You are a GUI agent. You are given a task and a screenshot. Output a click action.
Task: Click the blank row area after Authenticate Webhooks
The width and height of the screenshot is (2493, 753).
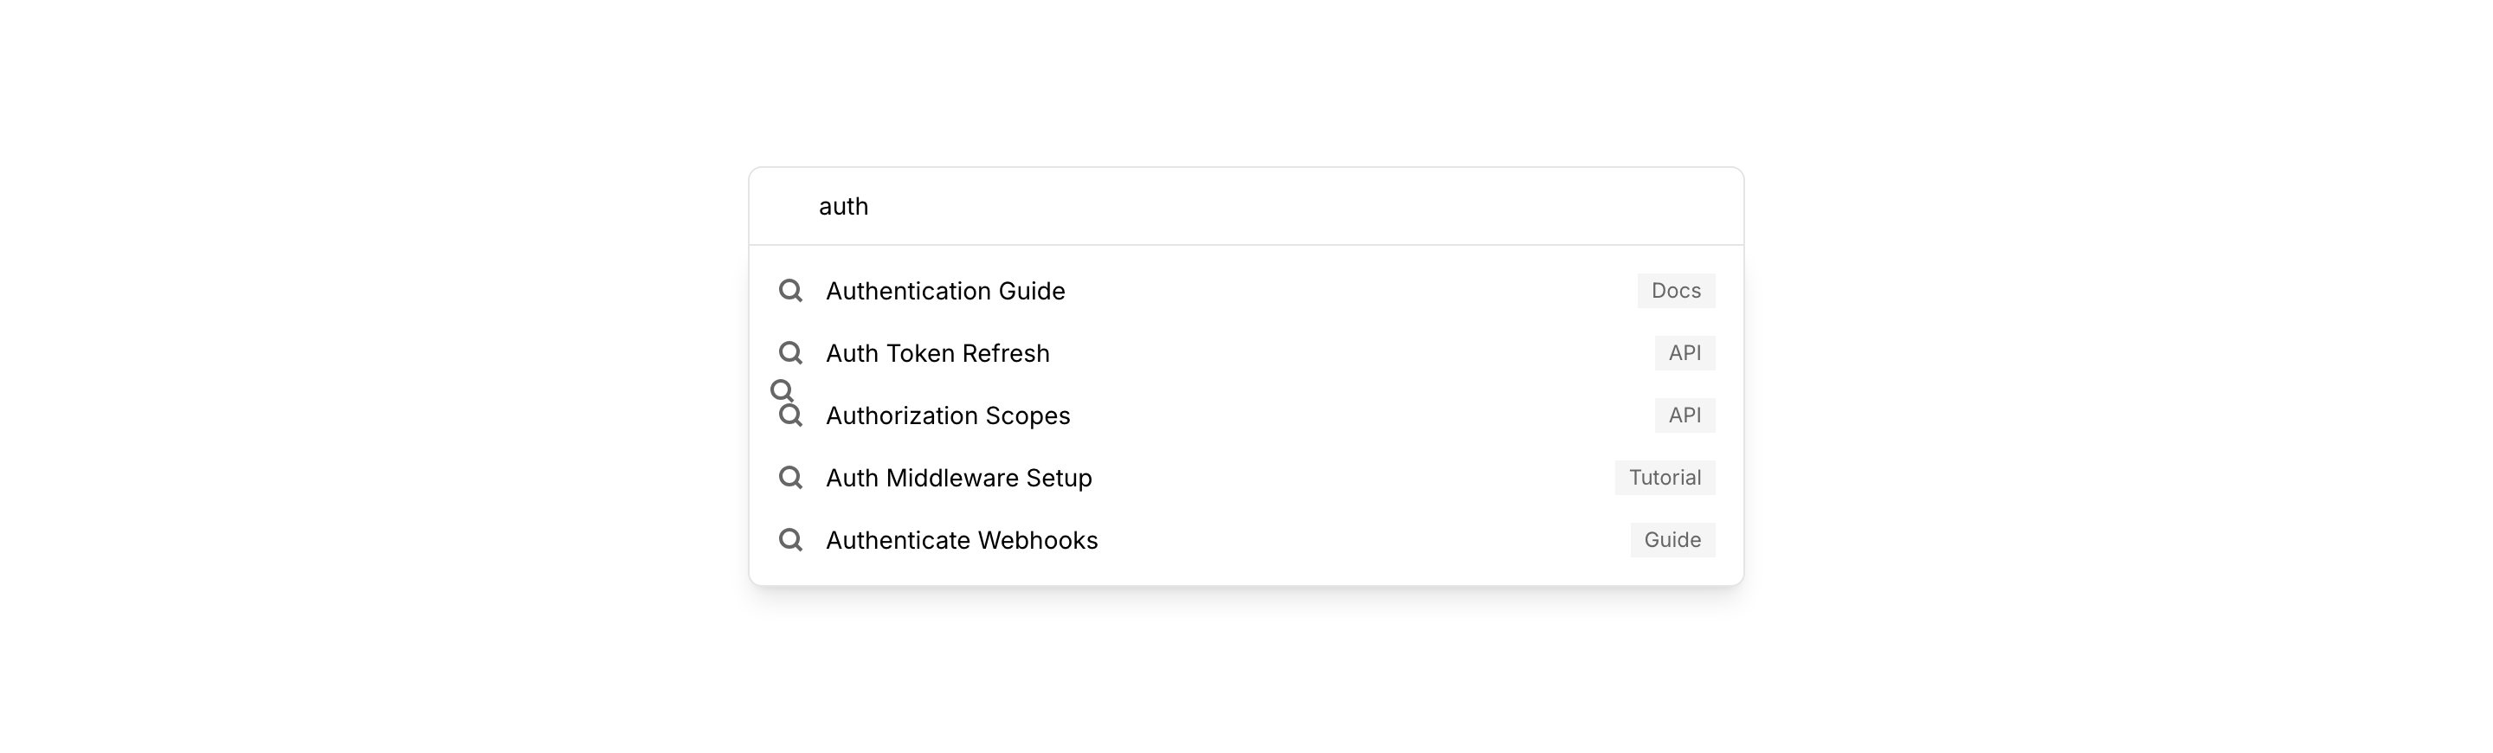(x=1355, y=540)
